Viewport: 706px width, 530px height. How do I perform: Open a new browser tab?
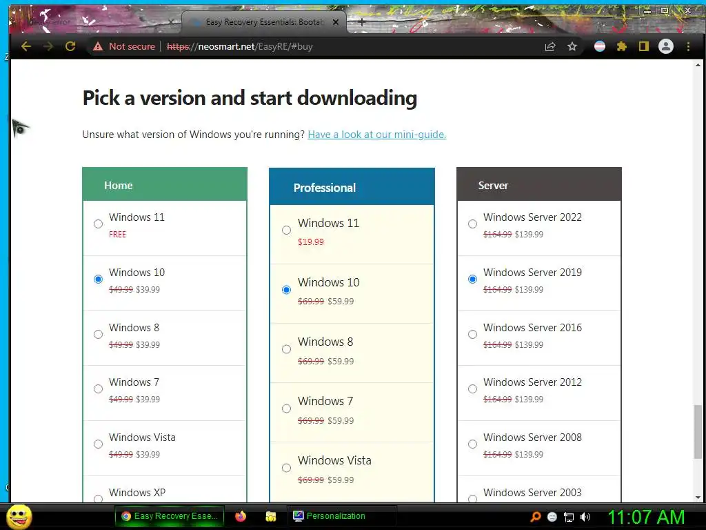pos(361,21)
